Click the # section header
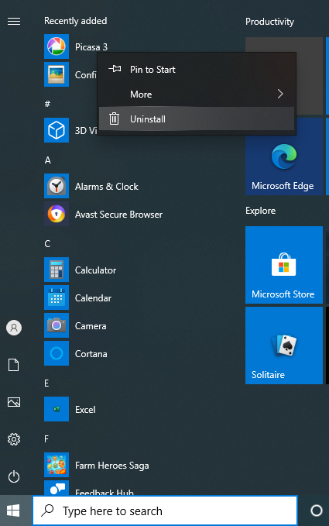 (x=47, y=104)
